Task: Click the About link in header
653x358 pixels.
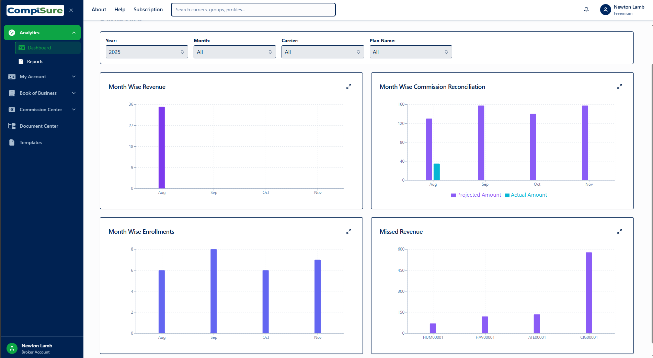Action: point(99,10)
